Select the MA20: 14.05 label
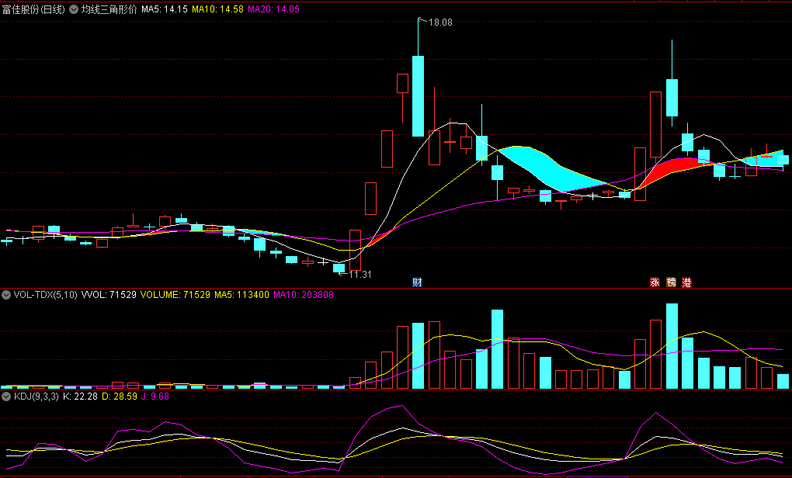 click(274, 9)
